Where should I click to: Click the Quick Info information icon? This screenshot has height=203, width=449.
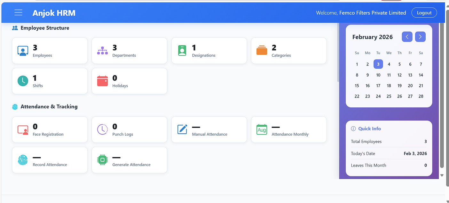point(353,129)
